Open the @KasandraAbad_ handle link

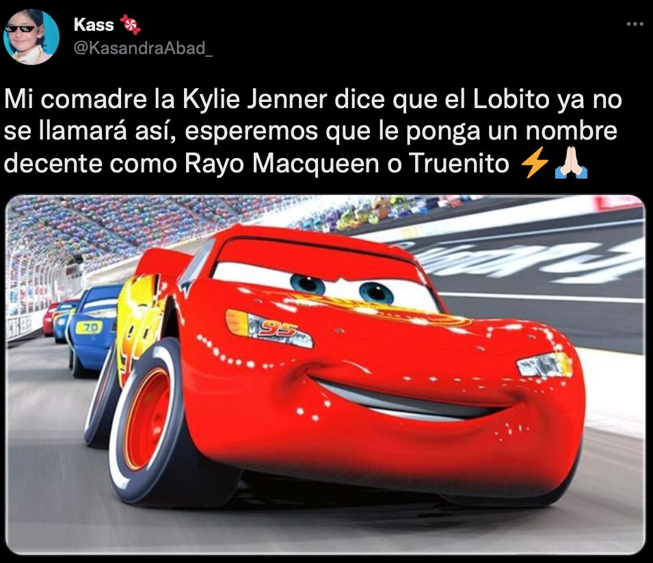(x=143, y=49)
